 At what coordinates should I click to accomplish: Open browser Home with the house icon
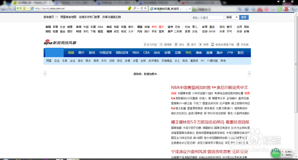pos(284,9)
